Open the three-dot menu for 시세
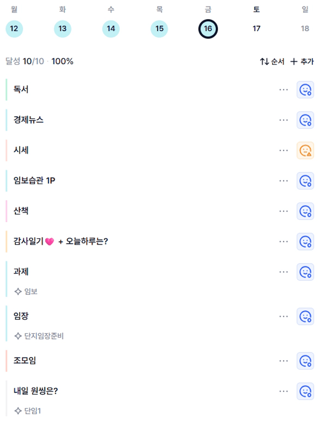Viewport: 322px width, 422px height. (x=283, y=151)
